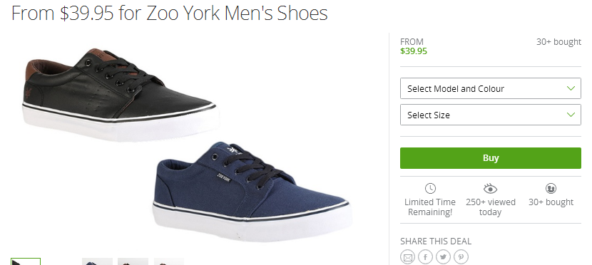Viewport: 592px width, 265px height.
Task: Open the Select Model and Colour dropdown
Action: tap(491, 88)
